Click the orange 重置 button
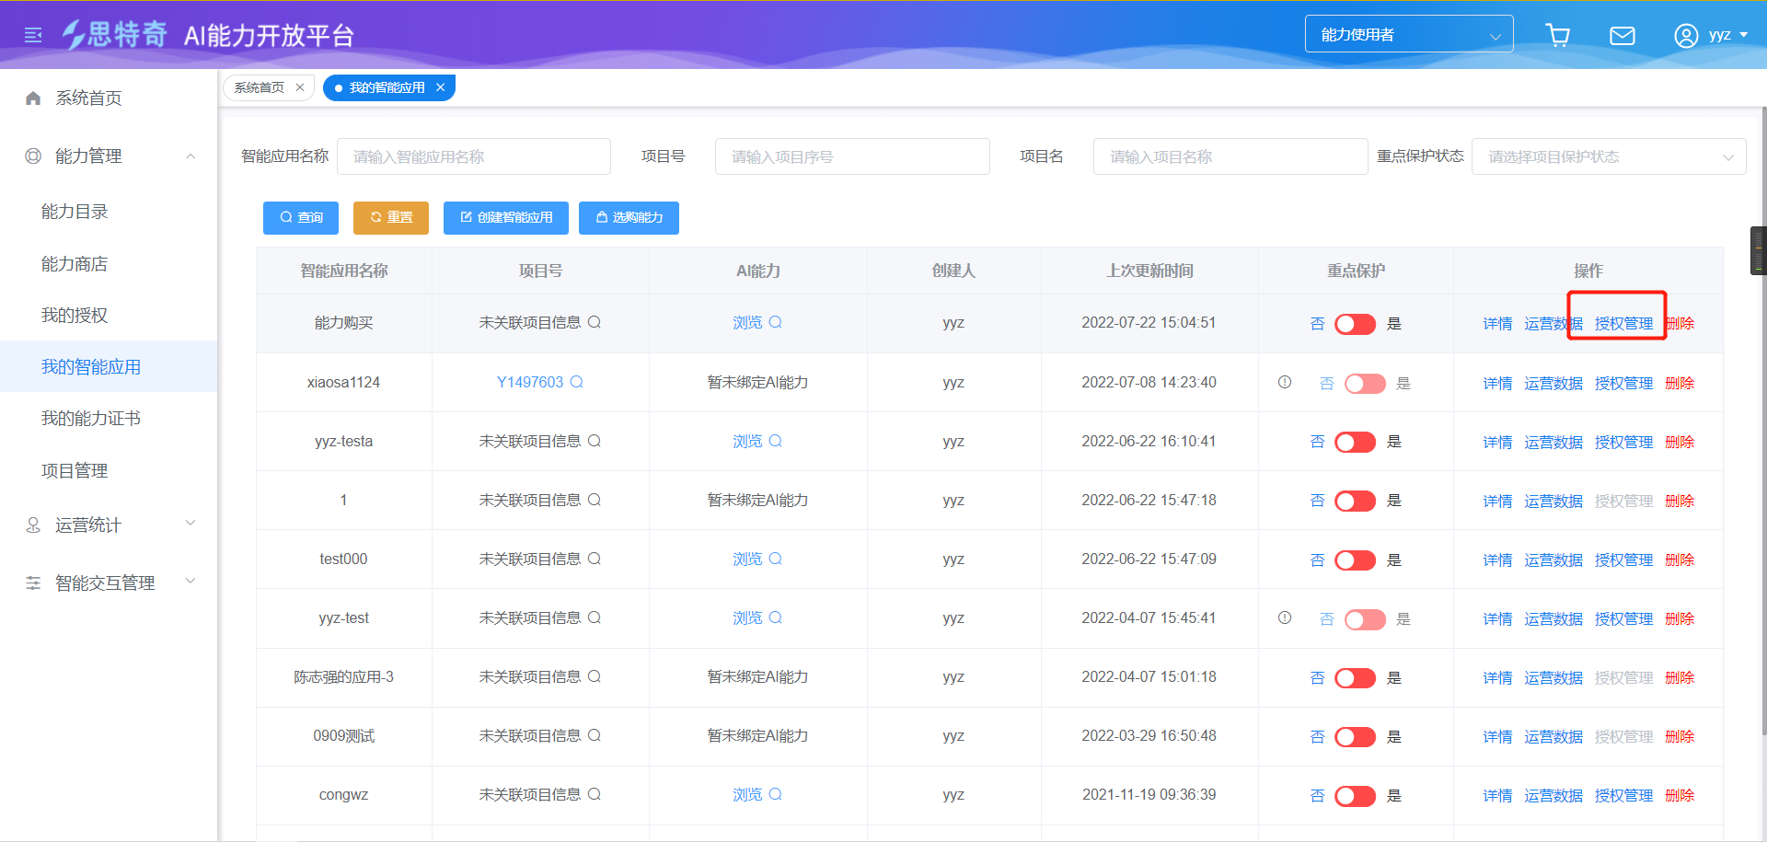This screenshot has width=1767, height=842. [x=391, y=217]
